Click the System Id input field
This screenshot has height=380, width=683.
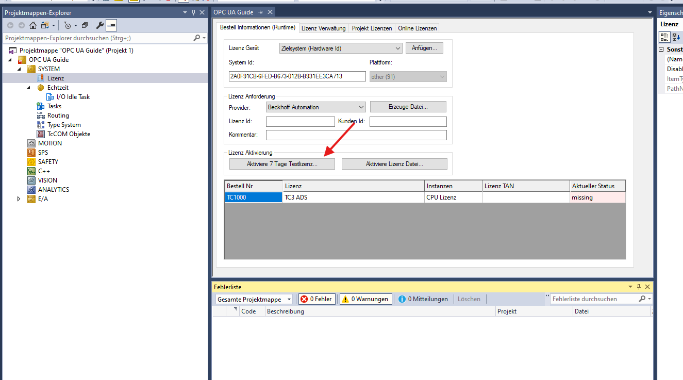pyautogui.click(x=297, y=76)
